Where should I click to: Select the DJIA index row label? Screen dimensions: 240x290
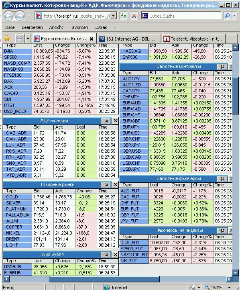click(x=17, y=51)
